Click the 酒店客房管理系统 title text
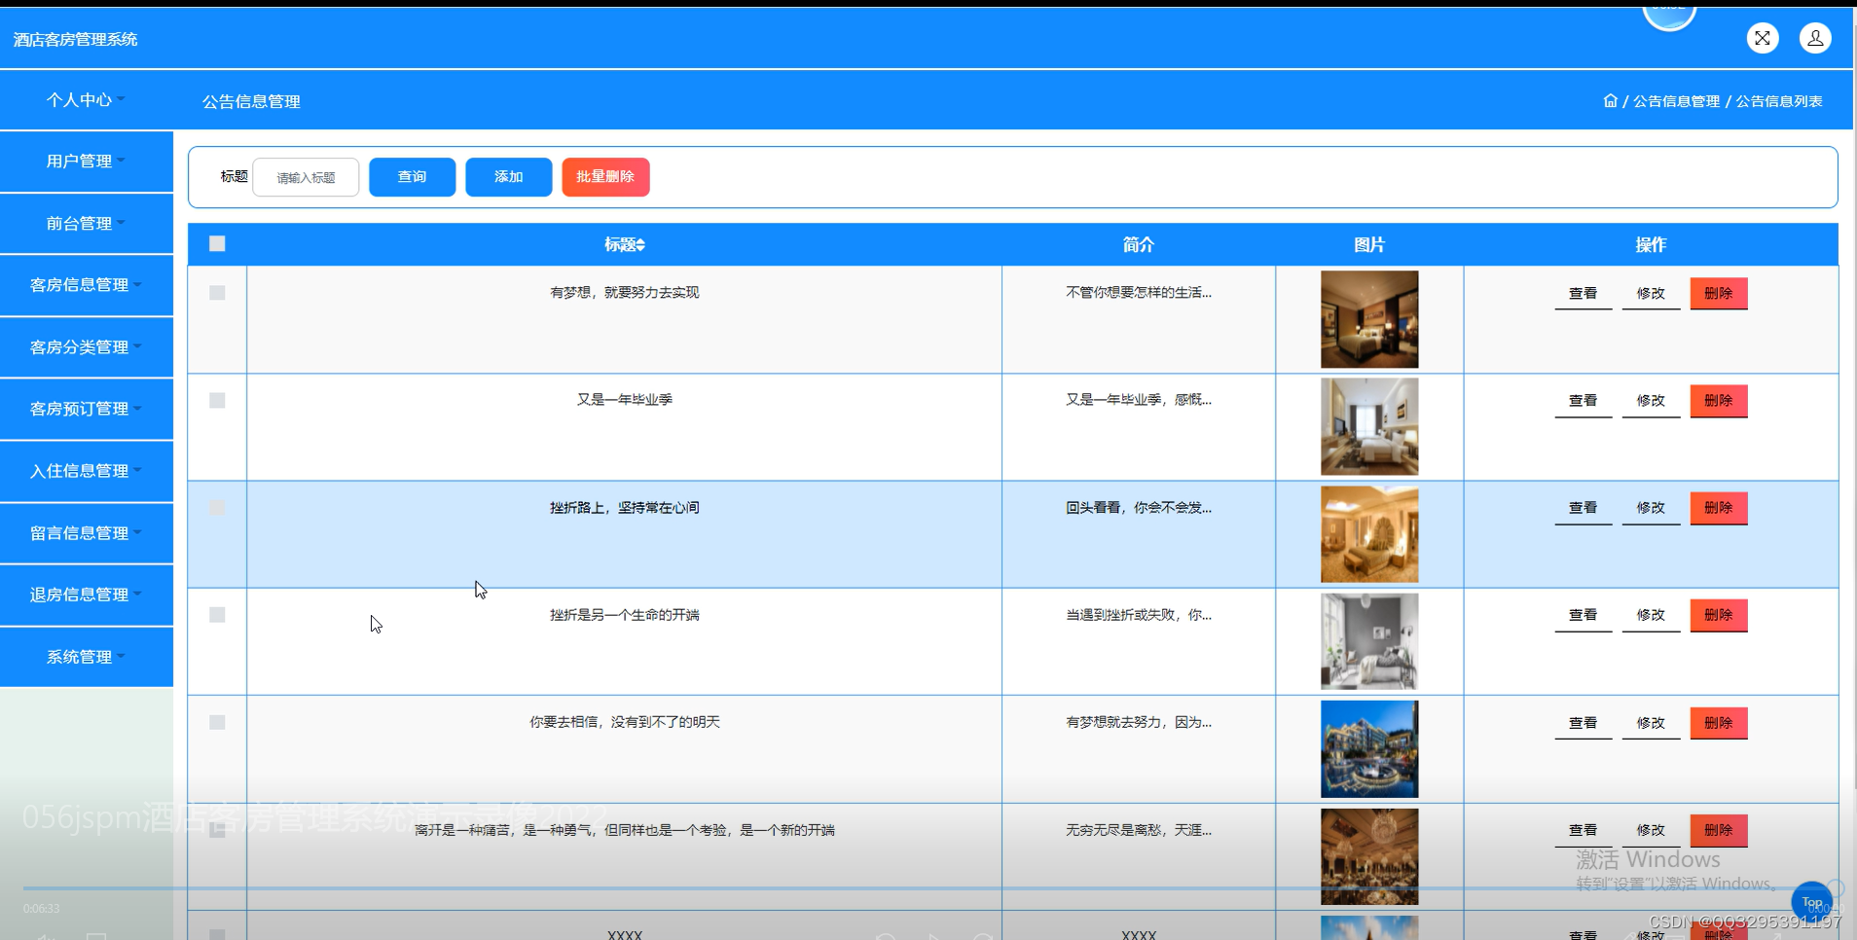Image resolution: width=1857 pixels, height=940 pixels. tap(75, 40)
